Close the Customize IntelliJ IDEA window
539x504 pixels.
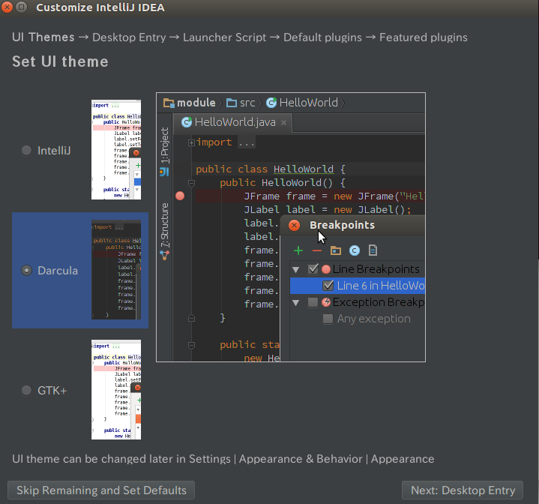click(7, 7)
